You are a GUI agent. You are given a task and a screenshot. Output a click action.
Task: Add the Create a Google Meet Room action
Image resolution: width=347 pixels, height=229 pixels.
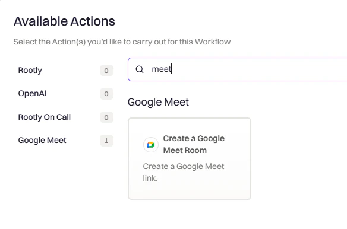point(190,158)
